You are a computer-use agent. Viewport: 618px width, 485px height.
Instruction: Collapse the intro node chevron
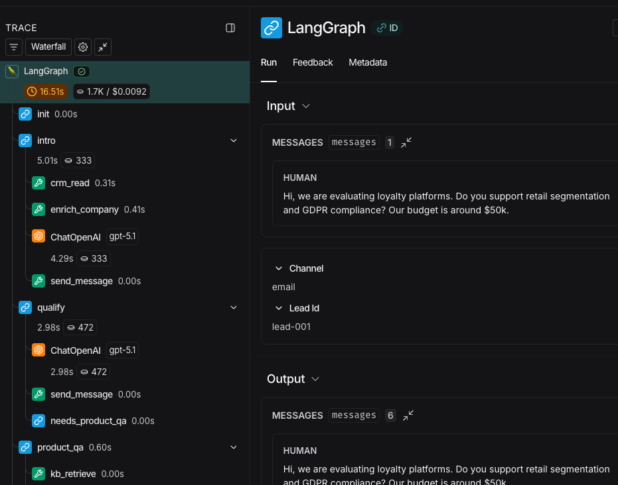point(234,140)
